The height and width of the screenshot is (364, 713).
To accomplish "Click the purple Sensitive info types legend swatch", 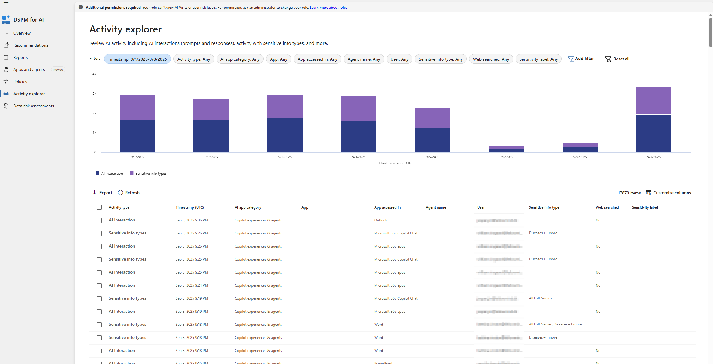I will 132,174.
